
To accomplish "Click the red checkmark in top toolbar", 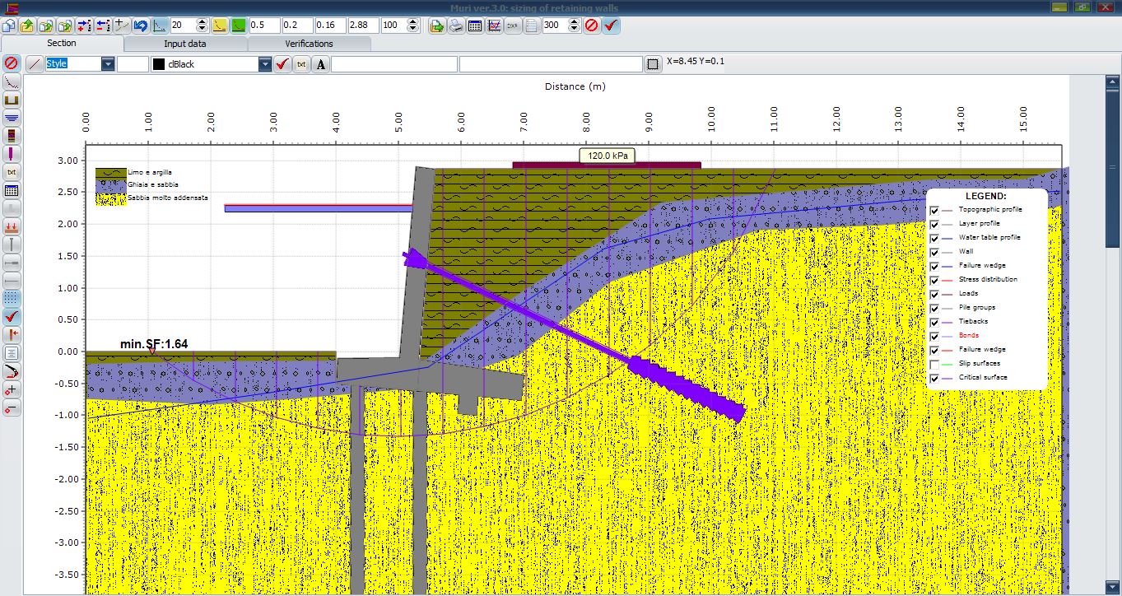I will pyautogui.click(x=611, y=26).
